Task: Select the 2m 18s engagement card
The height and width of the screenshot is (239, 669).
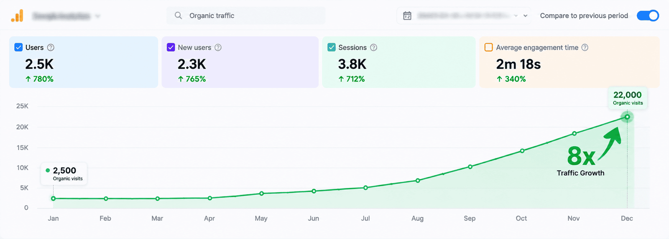Action: point(569,62)
